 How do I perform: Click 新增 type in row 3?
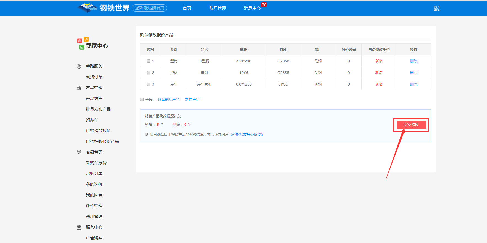(x=379, y=84)
